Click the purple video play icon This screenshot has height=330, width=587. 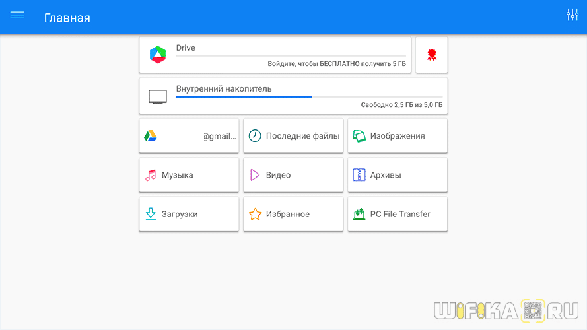coord(255,175)
